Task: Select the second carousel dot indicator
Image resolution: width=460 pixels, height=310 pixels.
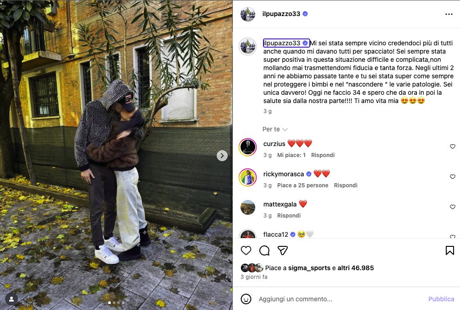Action: click(114, 303)
